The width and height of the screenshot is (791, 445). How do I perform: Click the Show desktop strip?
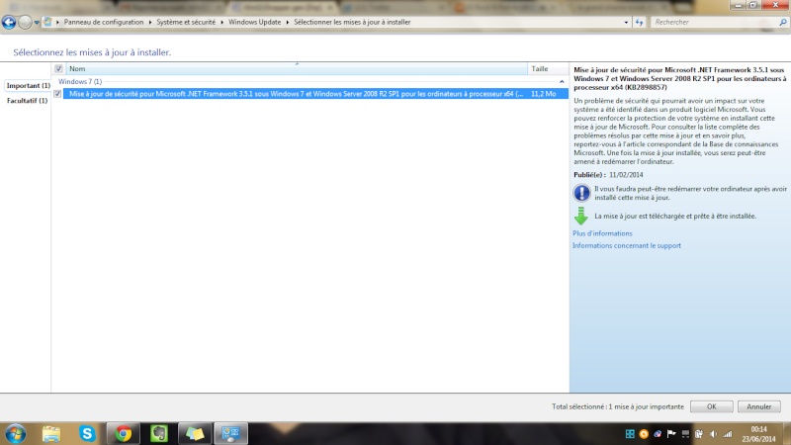tap(787, 434)
